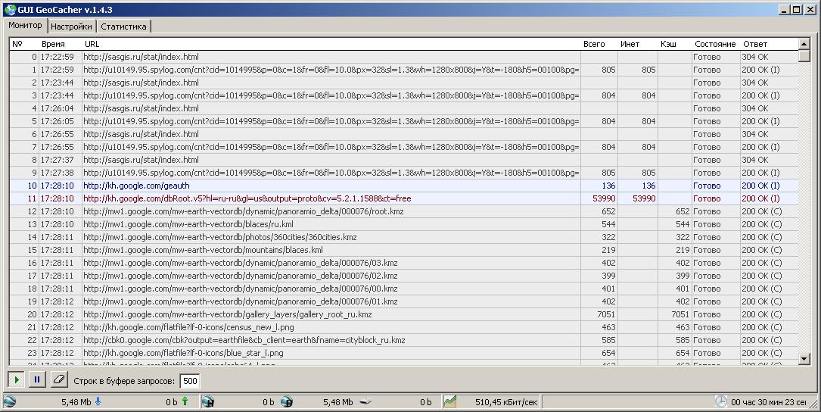Viewport: 821px width, 412px height.
Task: Select the Монитор tab
Action: click(x=25, y=25)
